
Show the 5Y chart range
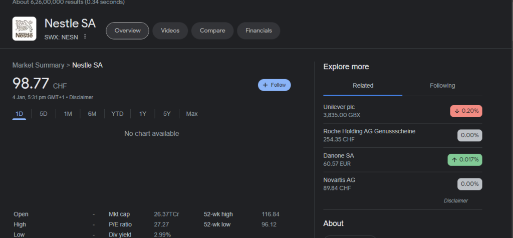pos(167,114)
